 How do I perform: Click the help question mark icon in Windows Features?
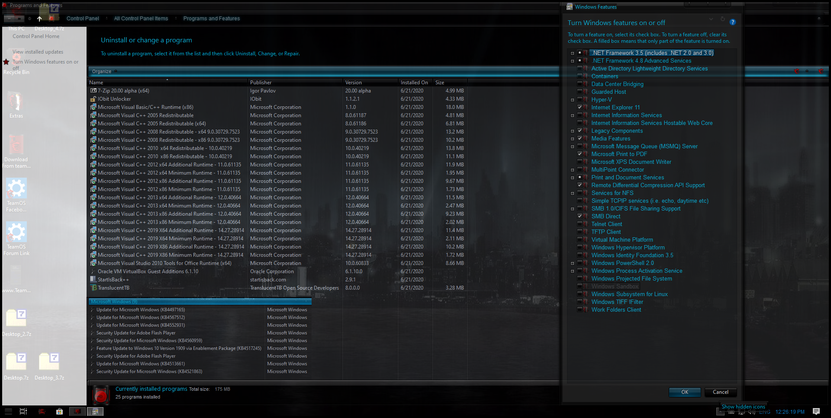click(732, 22)
